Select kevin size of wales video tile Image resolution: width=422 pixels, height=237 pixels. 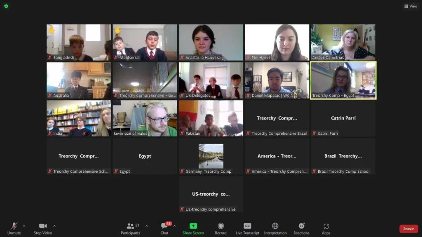tap(145, 118)
